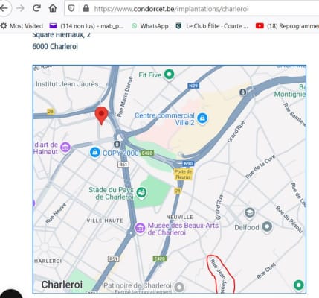
Task: Click the green marker at map bottom-right
Action: tap(299, 285)
